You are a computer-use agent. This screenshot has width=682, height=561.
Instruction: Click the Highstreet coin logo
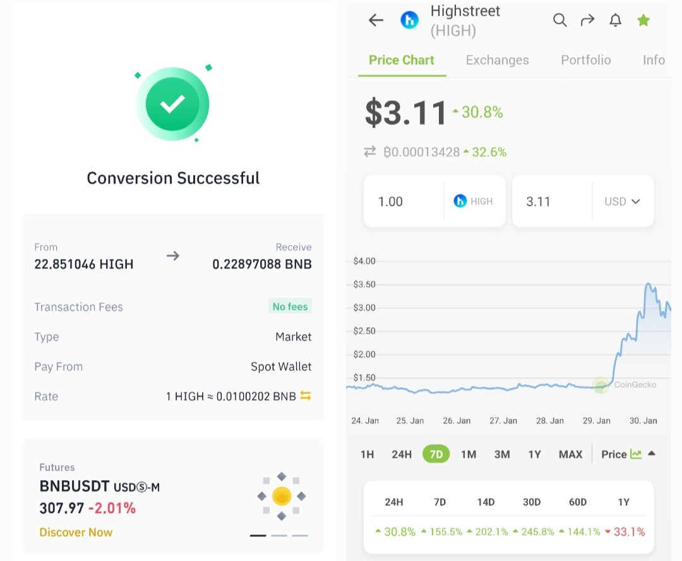[409, 20]
